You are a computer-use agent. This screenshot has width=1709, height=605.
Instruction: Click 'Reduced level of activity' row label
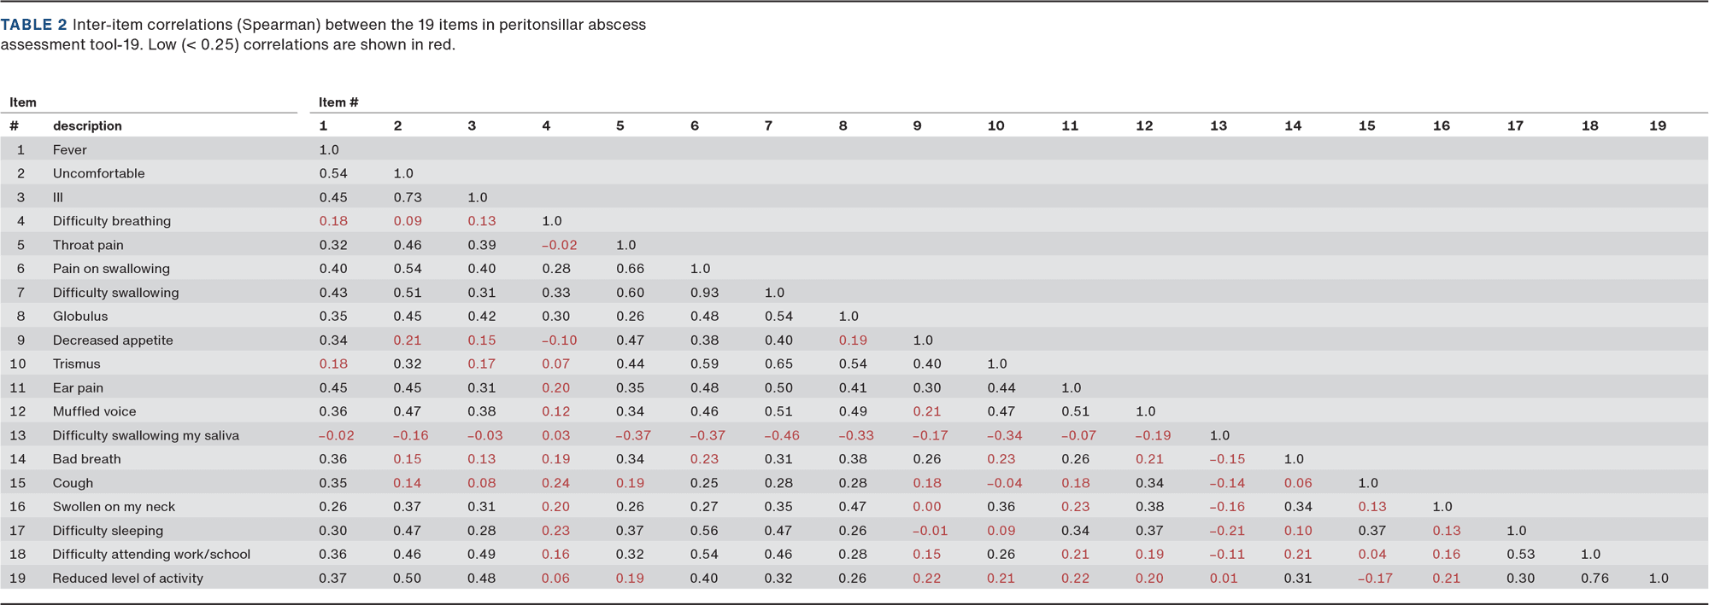pos(128,579)
